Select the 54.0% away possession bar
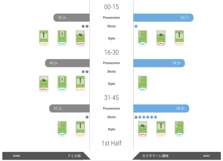The width and height of the screenshot is (223, 161). click(159, 63)
